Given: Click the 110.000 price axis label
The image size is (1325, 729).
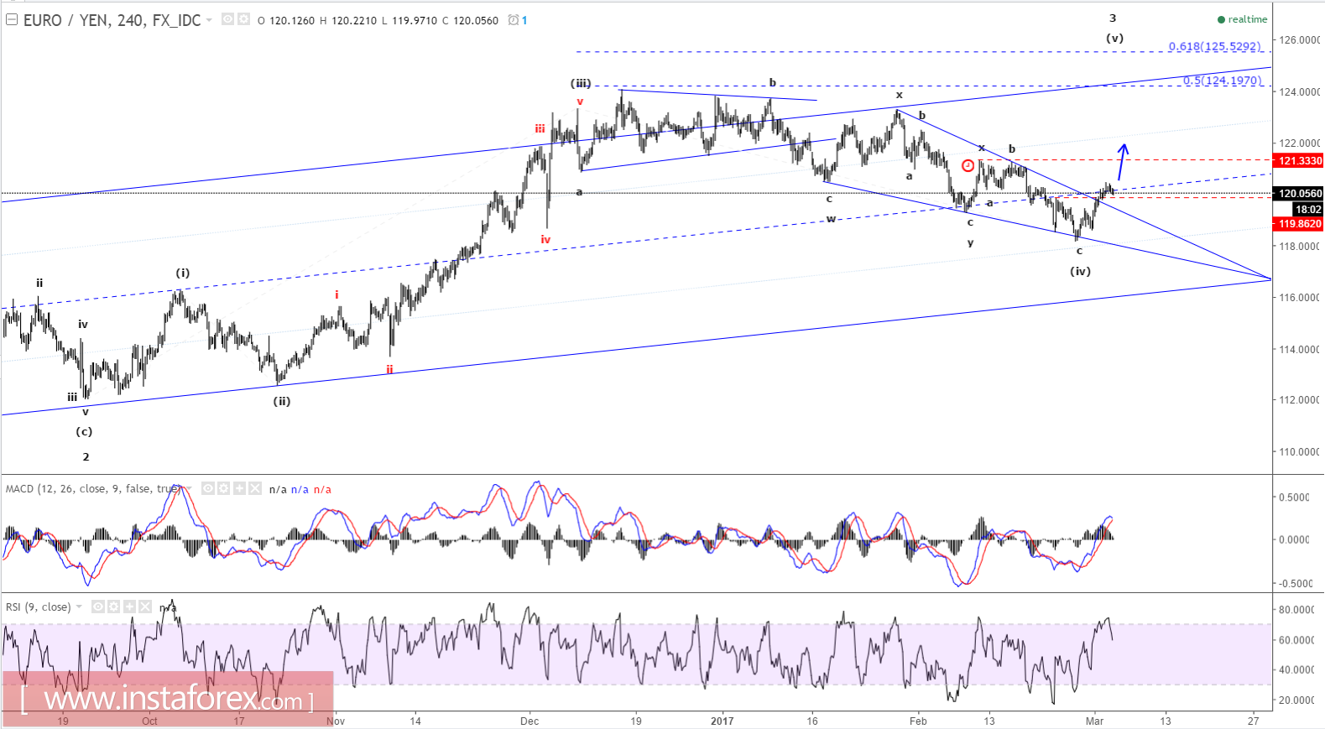Looking at the screenshot, I should point(1299,451).
